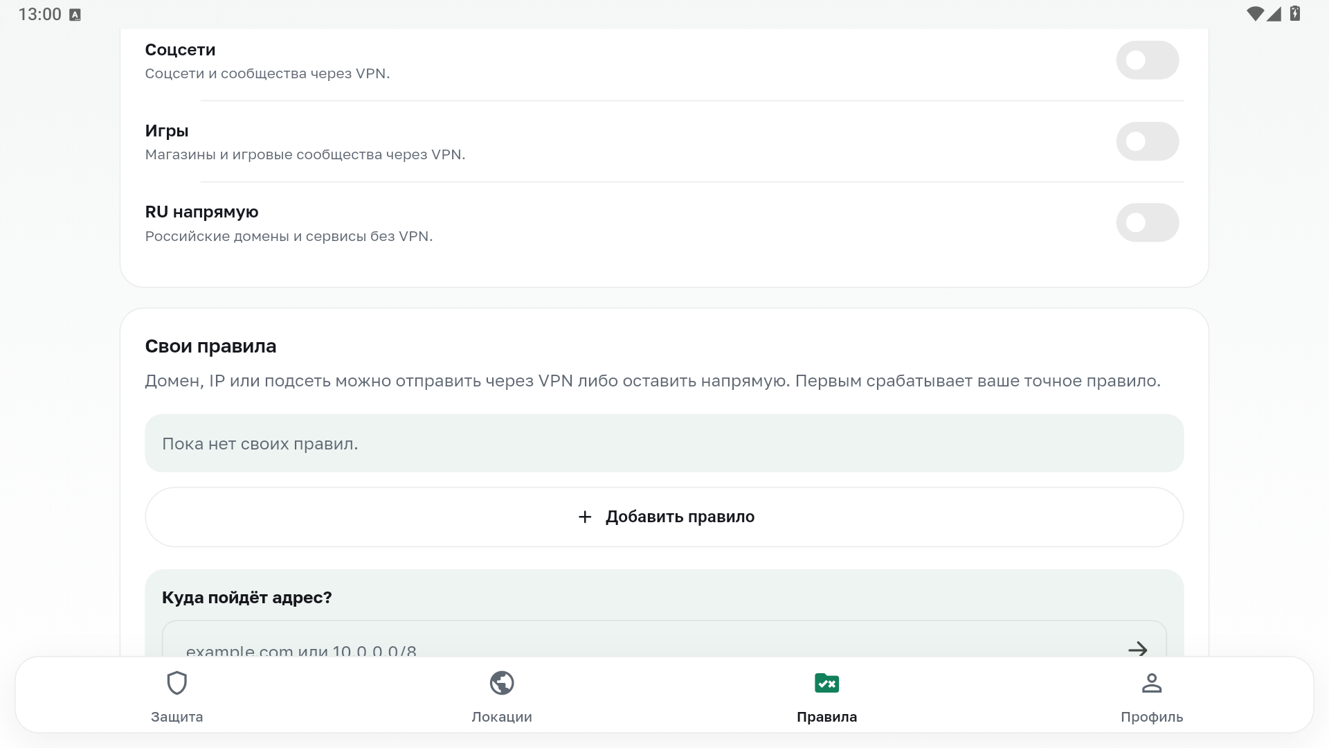Click plus icon in Добавить правило
The width and height of the screenshot is (1329, 748).
point(585,517)
